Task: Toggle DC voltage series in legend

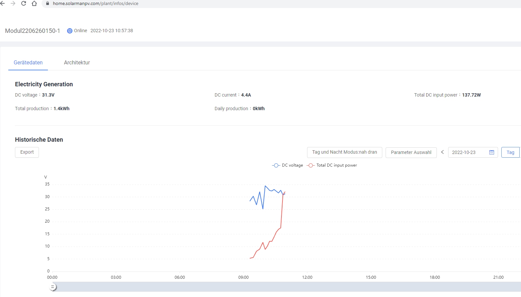Action: pyautogui.click(x=288, y=165)
